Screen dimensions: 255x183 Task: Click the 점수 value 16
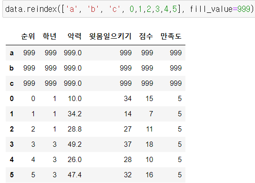click(x=149, y=175)
